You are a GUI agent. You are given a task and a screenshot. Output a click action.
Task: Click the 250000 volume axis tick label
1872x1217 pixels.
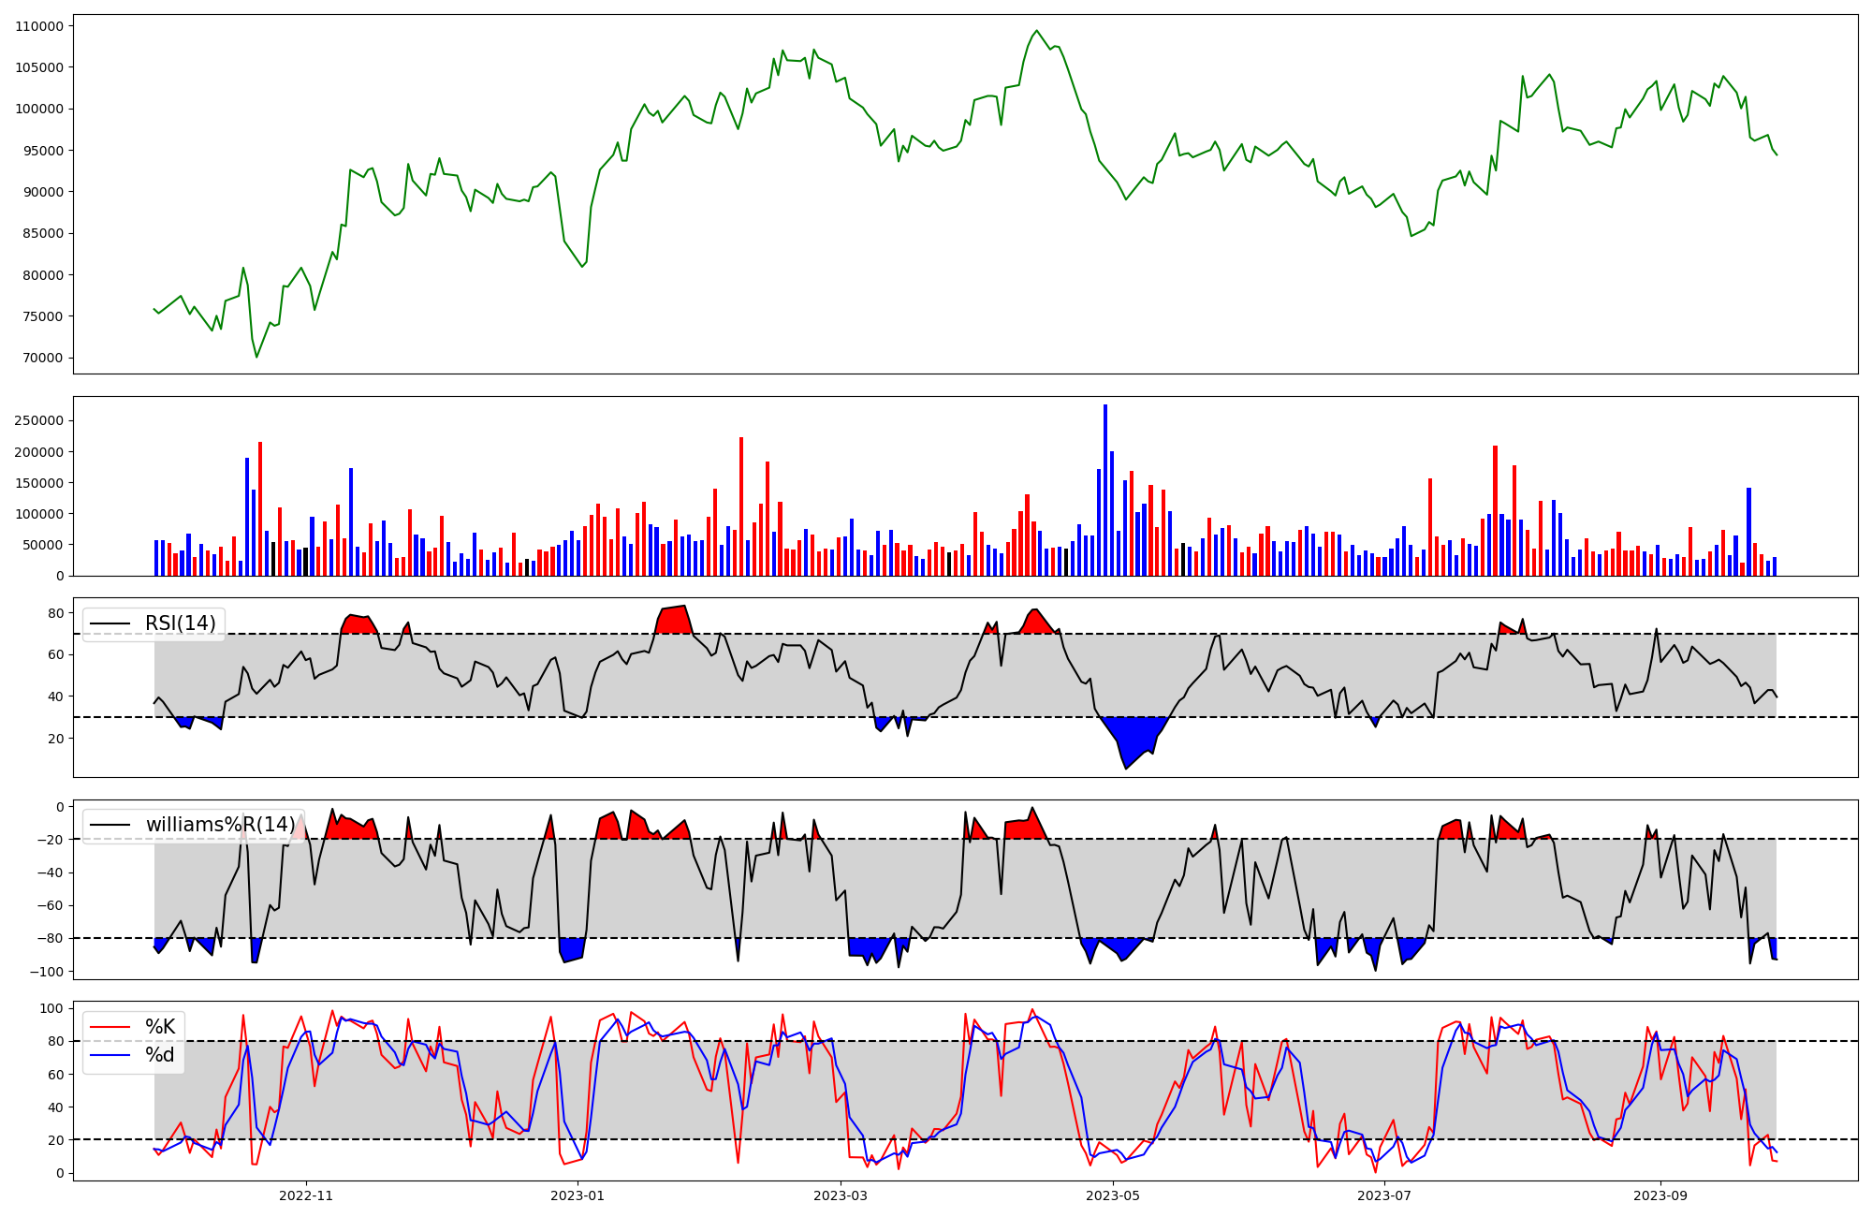click(x=39, y=420)
